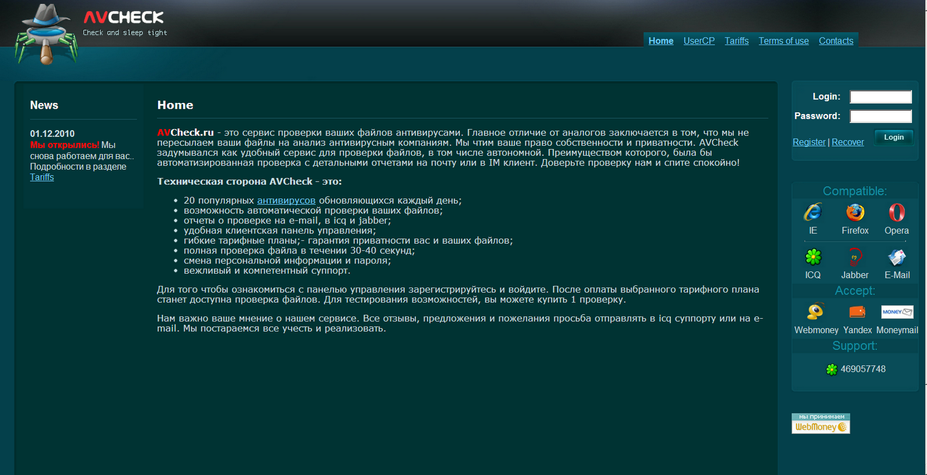Click the green ICQ flower icon under Compatible
Viewport: 927px width, 475px height.
pos(813,257)
